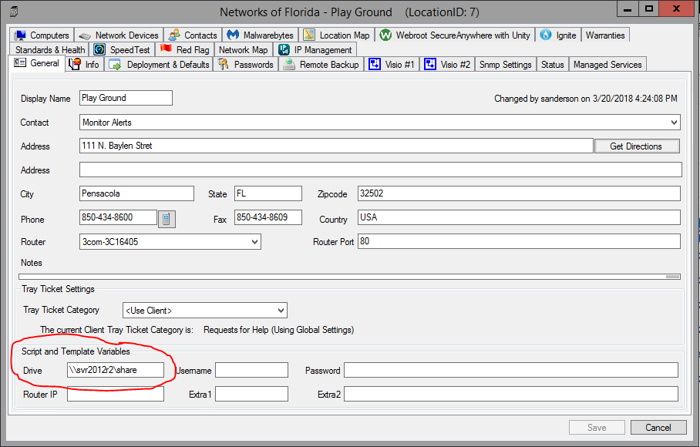700x447 pixels.
Task: Switch to the SpeedTest tab
Action: coord(122,50)
